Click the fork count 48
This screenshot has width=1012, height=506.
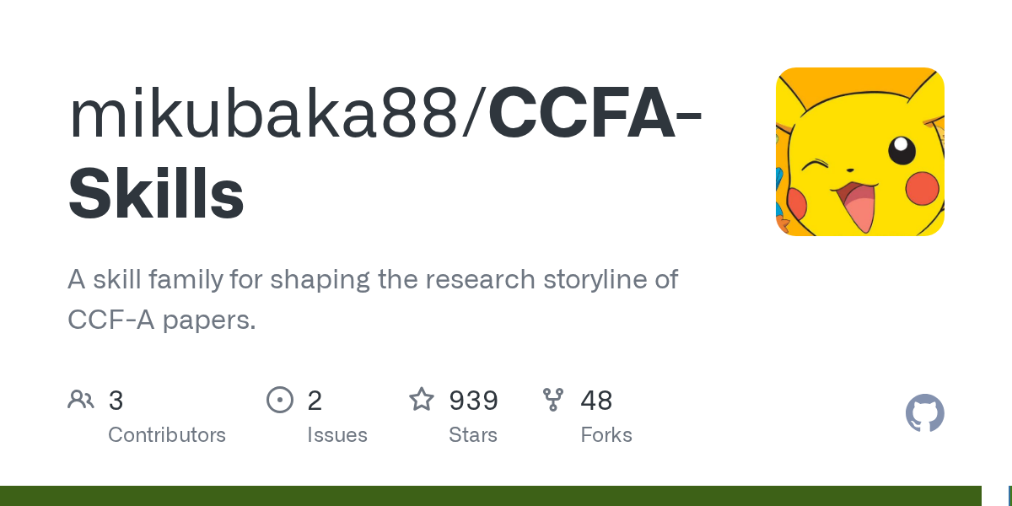(596, 401)
